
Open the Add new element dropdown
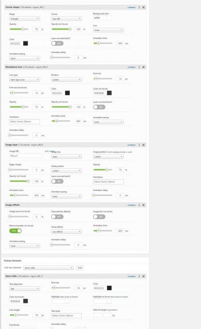pos(49,268)
